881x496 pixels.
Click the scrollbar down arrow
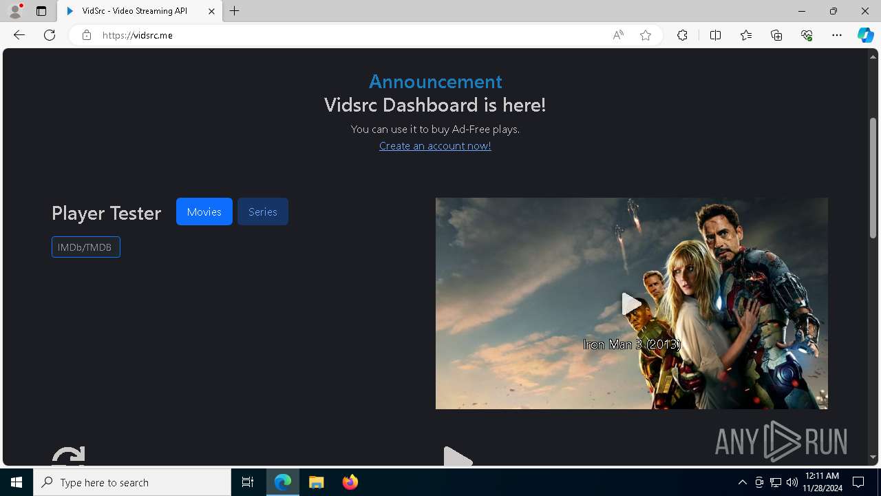873,457
